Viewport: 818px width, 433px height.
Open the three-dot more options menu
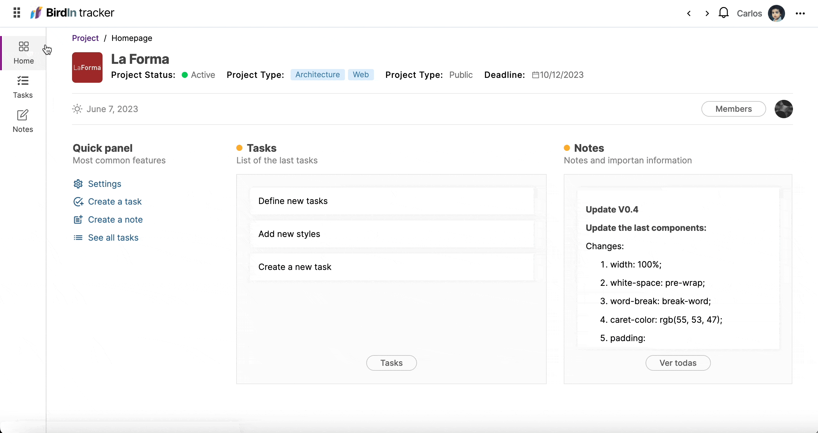800,13
